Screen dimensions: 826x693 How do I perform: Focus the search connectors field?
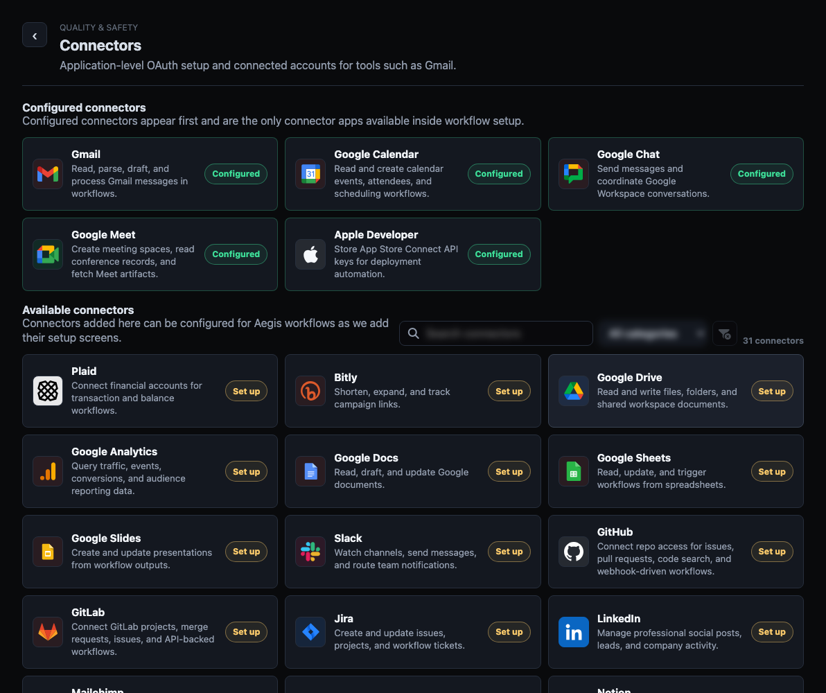click(496, 333)
